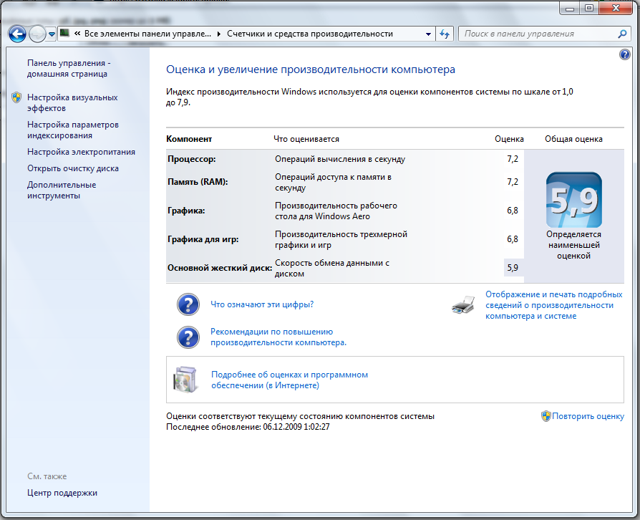Click the software box icon
The width and height of the screenshot is (640, 520).
(186, 380)
